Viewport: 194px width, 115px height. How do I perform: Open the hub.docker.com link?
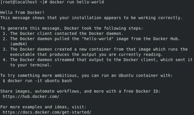(x=31, y=96)
